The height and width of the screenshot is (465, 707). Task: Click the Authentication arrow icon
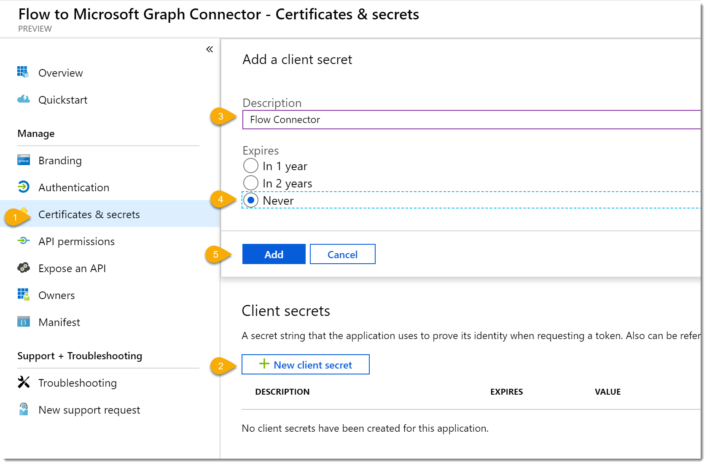click(x=23, y=187)
